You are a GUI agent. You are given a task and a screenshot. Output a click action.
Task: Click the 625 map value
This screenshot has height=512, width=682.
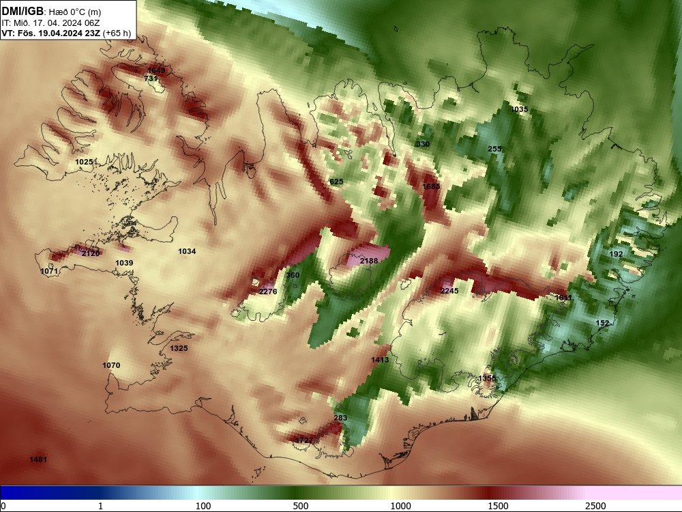coord(336,182)
